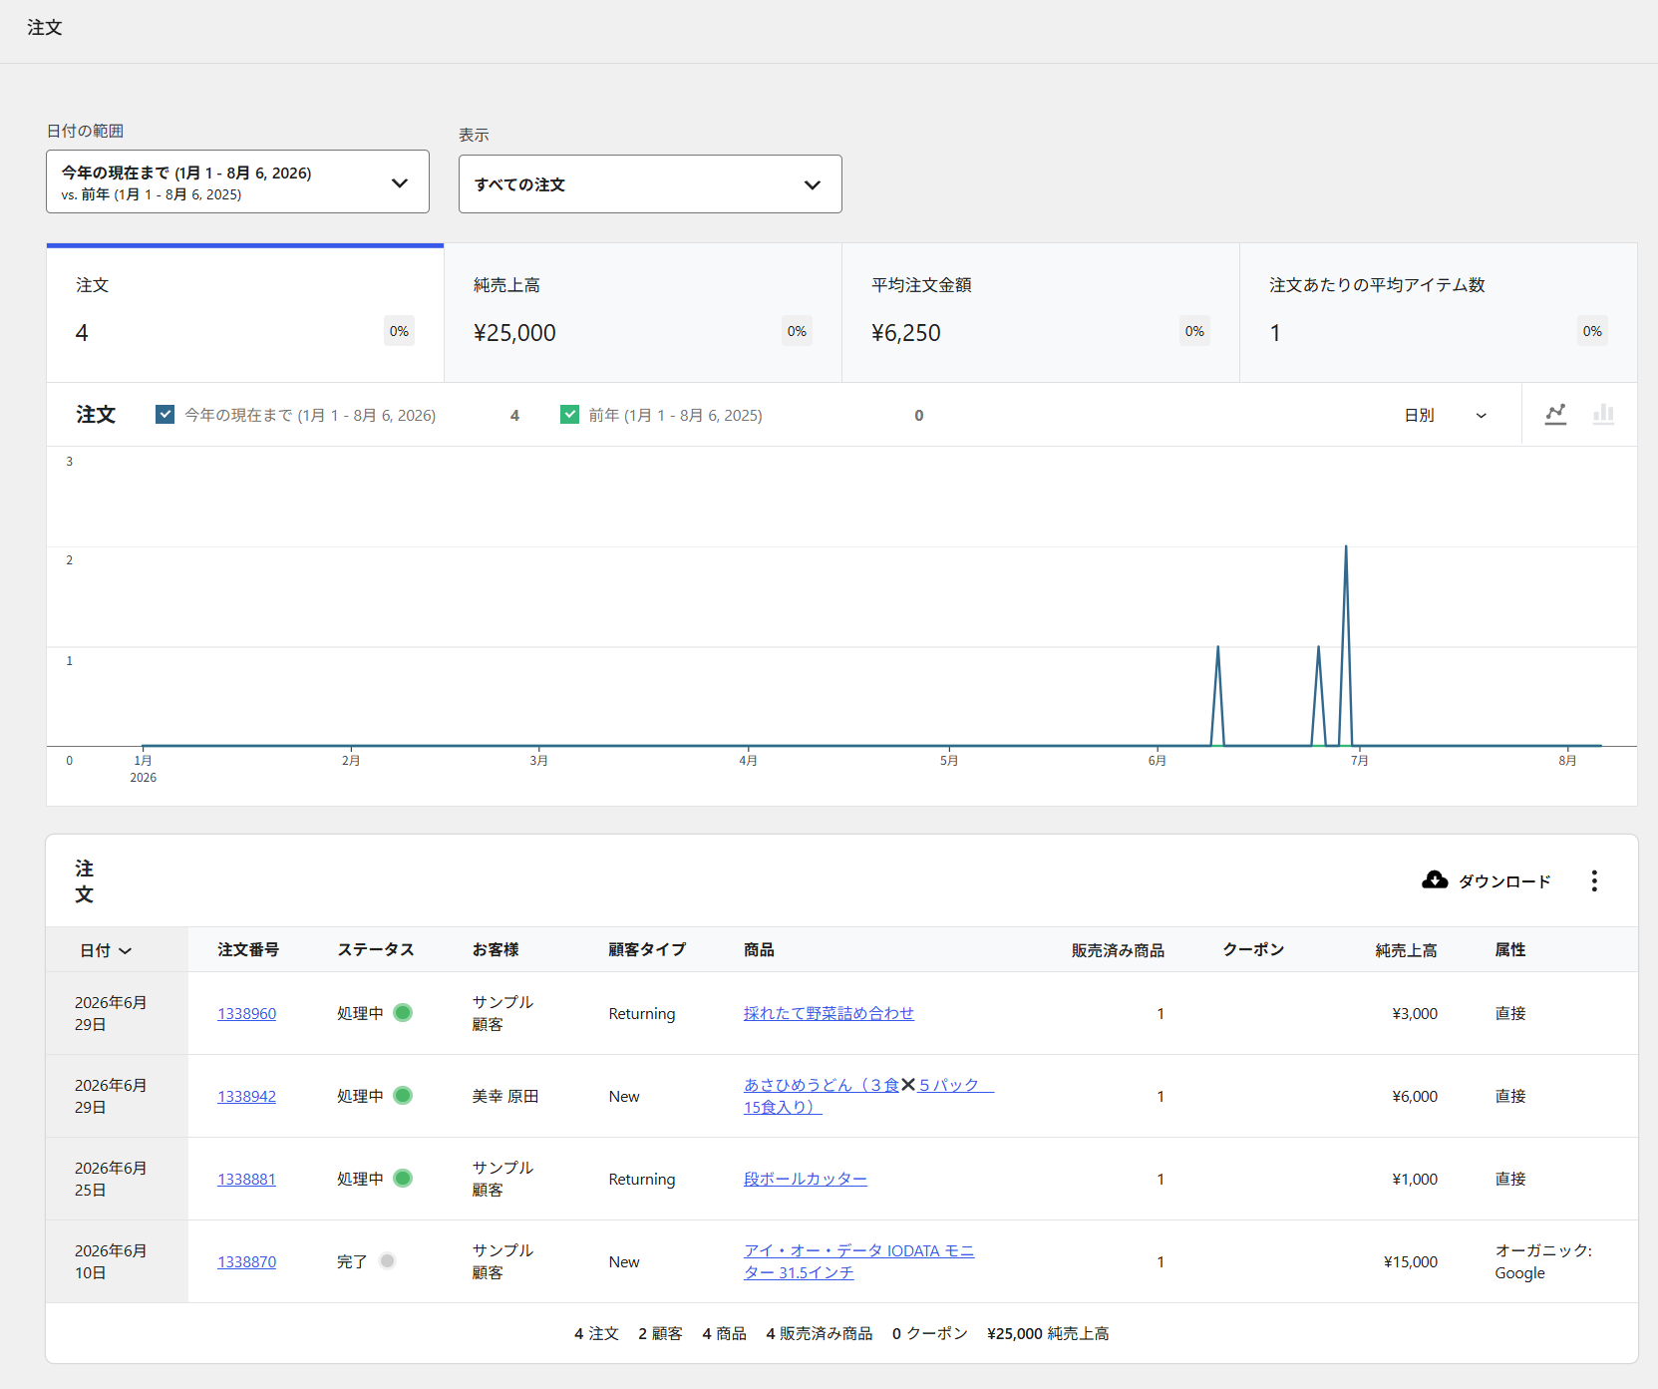This screenshot has width=1658, height=1389.
Task: Click the 注文 page heading
Action: point(45,28)
